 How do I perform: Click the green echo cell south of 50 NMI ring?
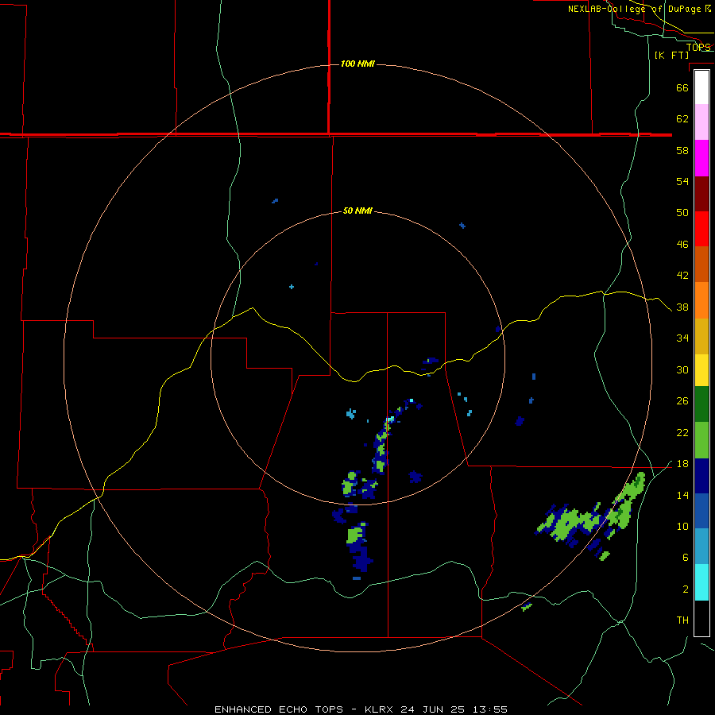coord(355,535)
